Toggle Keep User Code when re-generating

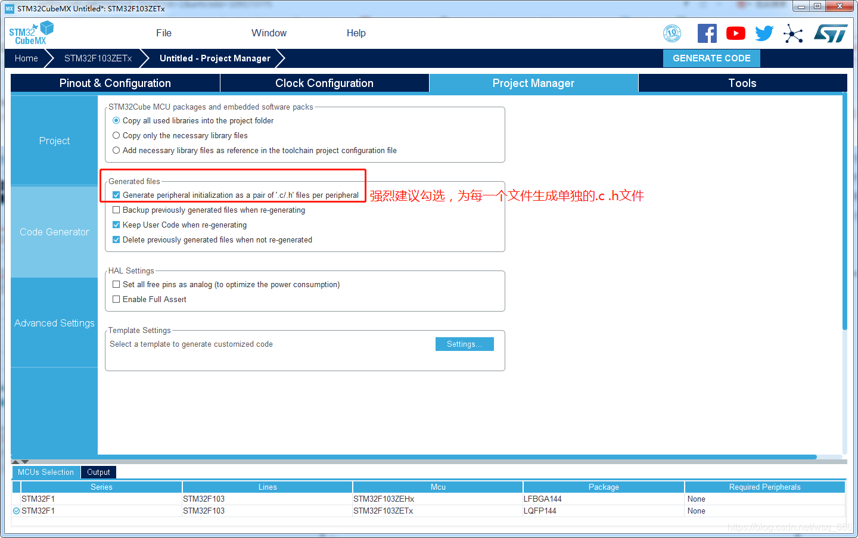click(x=116, y=225)
